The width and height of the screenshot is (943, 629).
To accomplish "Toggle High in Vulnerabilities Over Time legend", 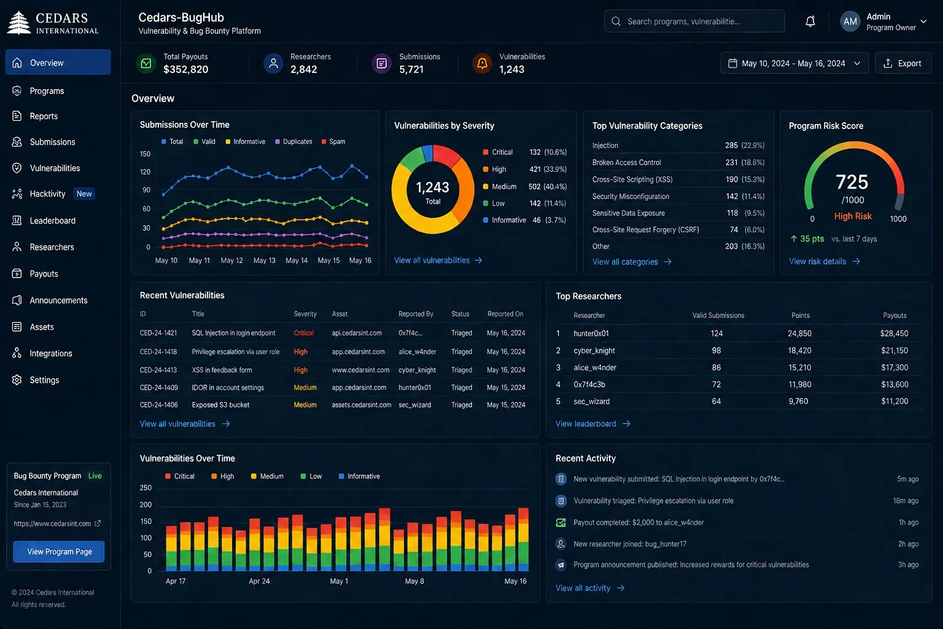I will click(222, 477).
